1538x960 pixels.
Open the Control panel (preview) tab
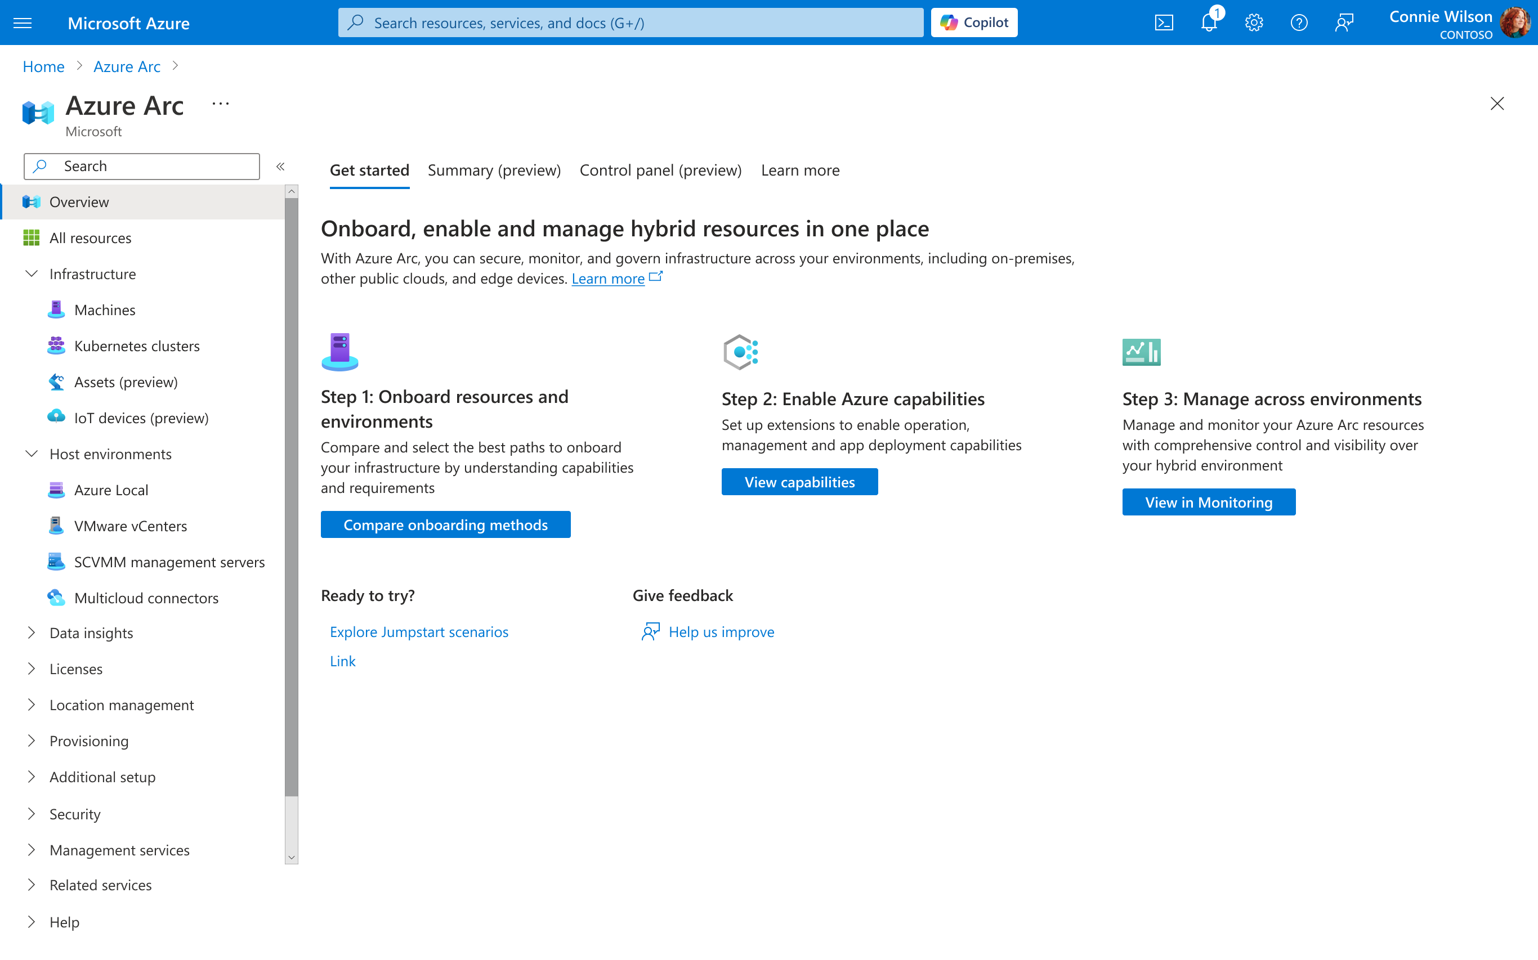coord(660,170)
